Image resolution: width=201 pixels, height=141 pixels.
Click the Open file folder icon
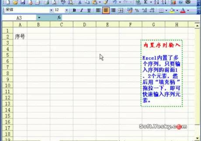point(16,2)
